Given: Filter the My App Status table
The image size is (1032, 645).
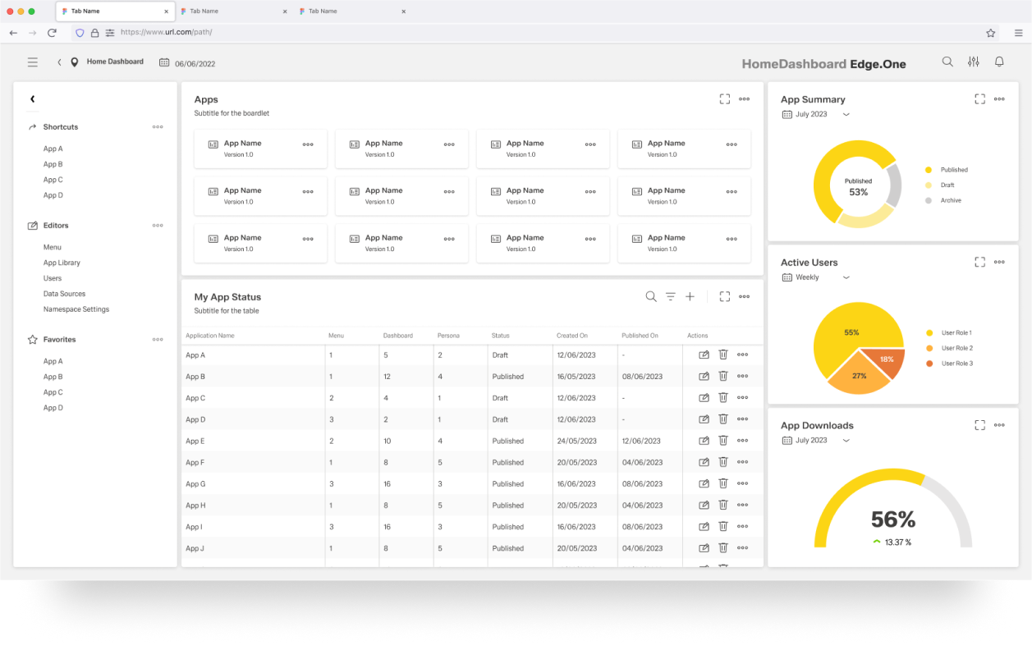Looking at the screenshot, I should pos(670,297).
